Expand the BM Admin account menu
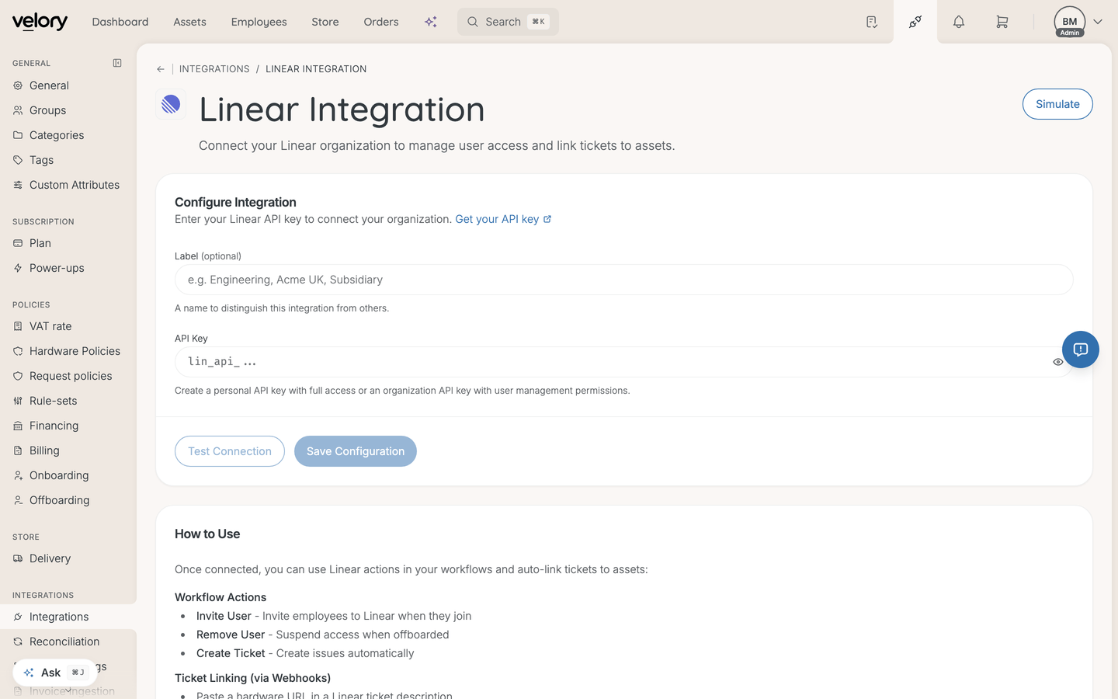 (x=1078, y=22)
